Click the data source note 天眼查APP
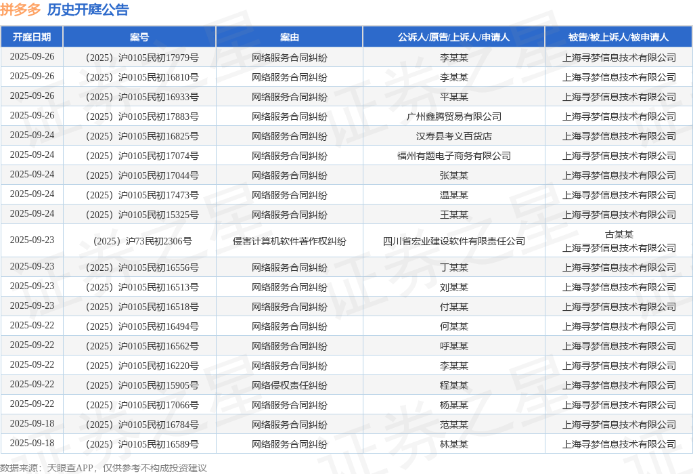Screen dimensions: 693x474 point(70,468)
